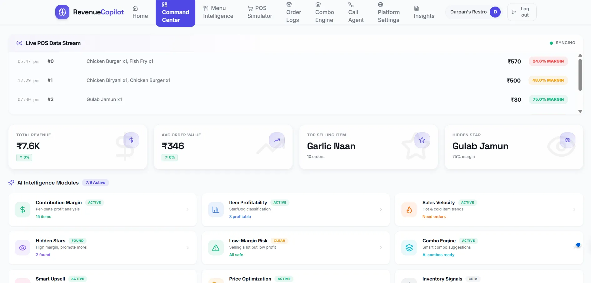
Task: Click the D user avatar
Action: click(495, 12)
